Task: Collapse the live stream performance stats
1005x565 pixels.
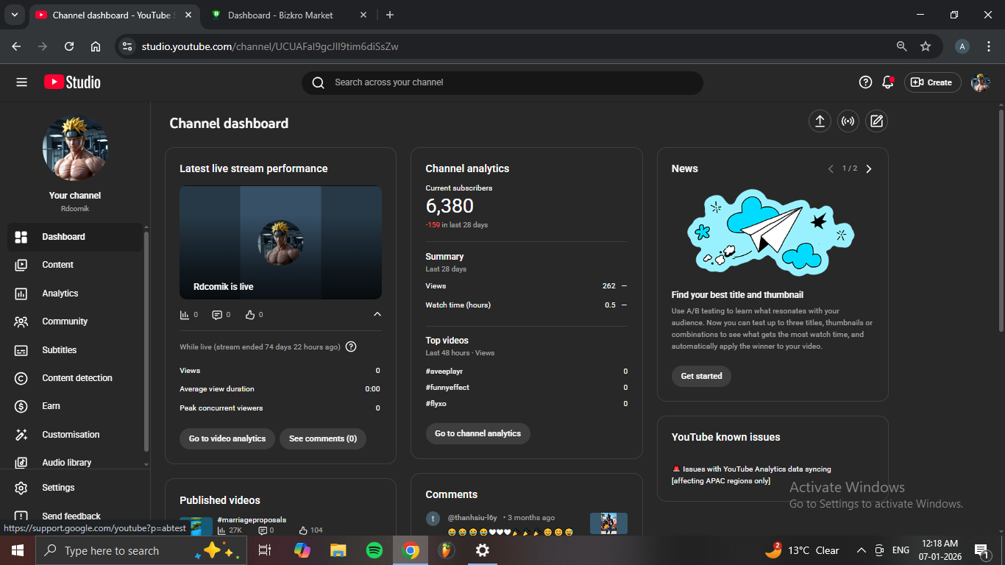Action: [x=377, y=314]
